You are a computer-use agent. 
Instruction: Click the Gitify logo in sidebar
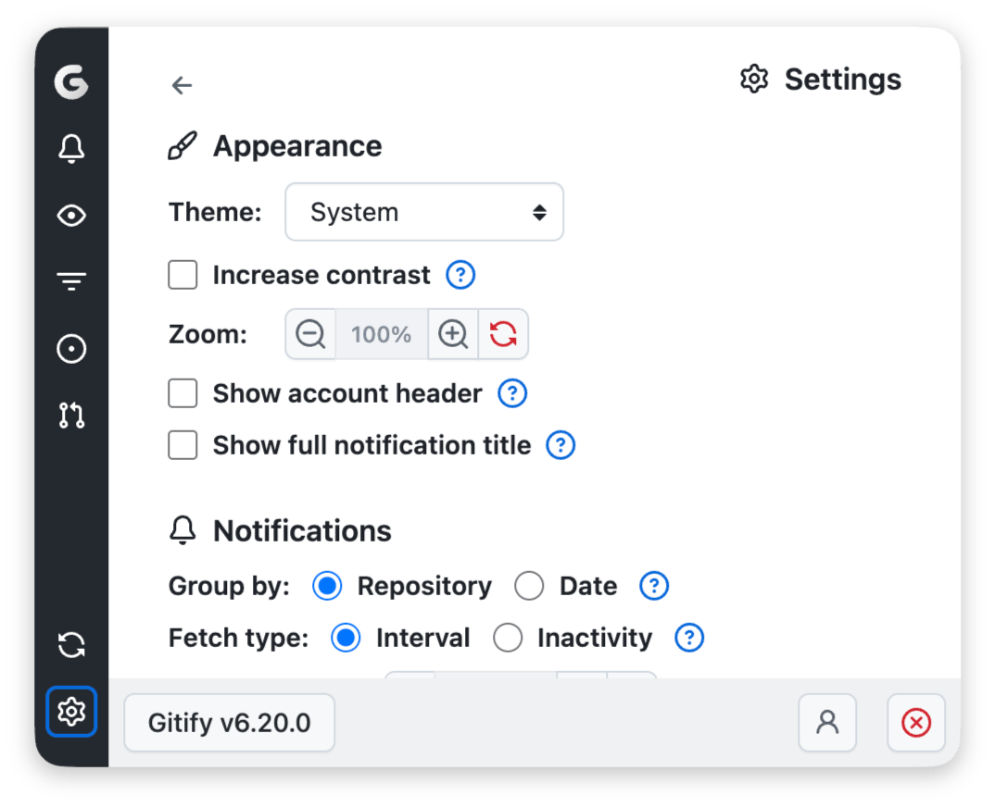(71, 84)
